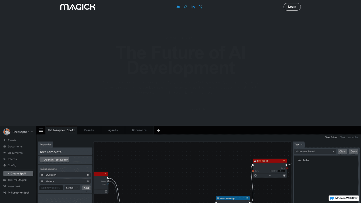The height and width of the screenshot is (203, 361).
Task: Click the hamburger menu icon beside tabs
Action: click(41, 130)
